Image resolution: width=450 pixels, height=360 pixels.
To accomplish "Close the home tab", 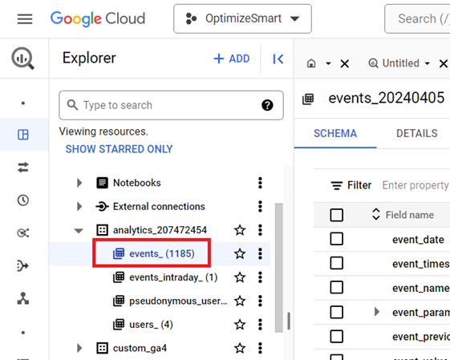I will click(x=345, y=63).
